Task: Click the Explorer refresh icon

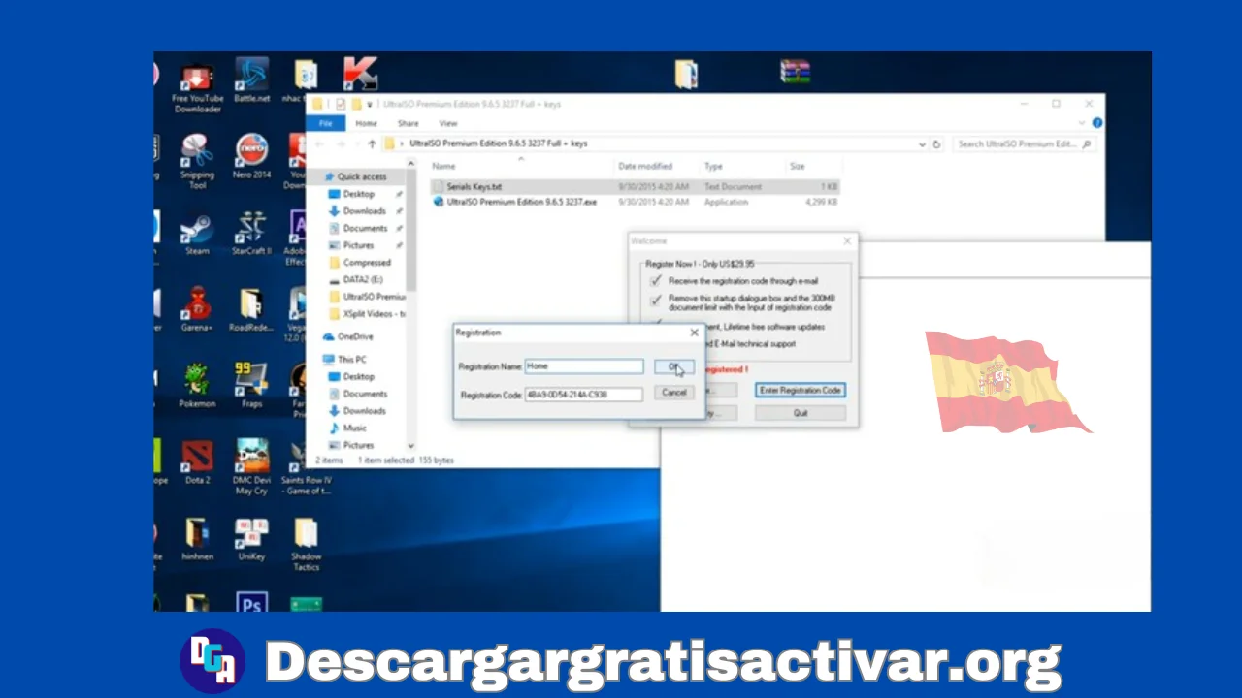Action: click(x=936, y=144)
